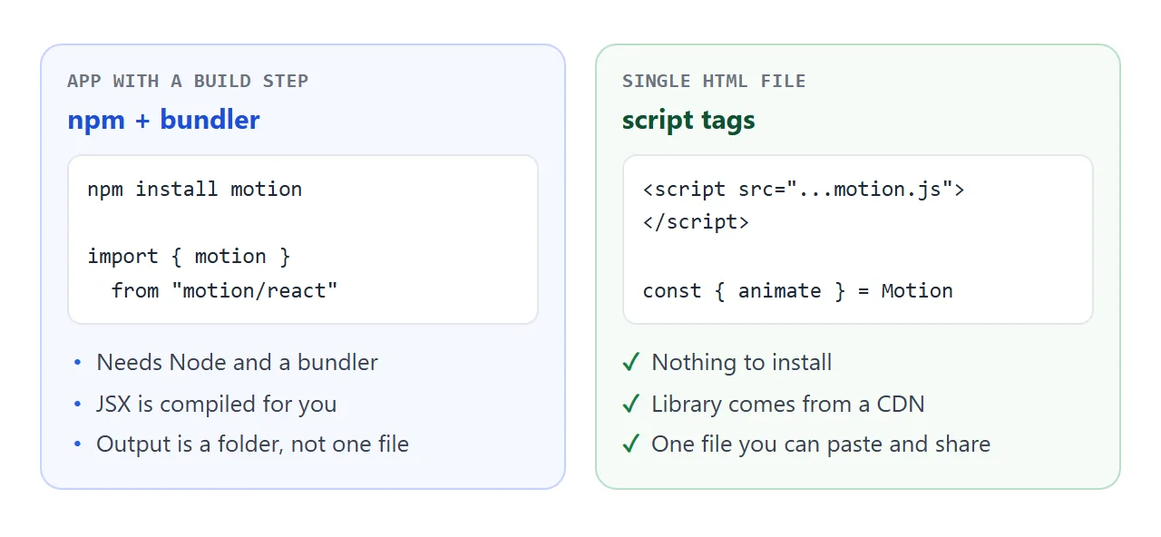This screenshot has width=1161, height=537.
Task: Click 'Library comes from a CDN' text
Action: (x=788, y=404)
